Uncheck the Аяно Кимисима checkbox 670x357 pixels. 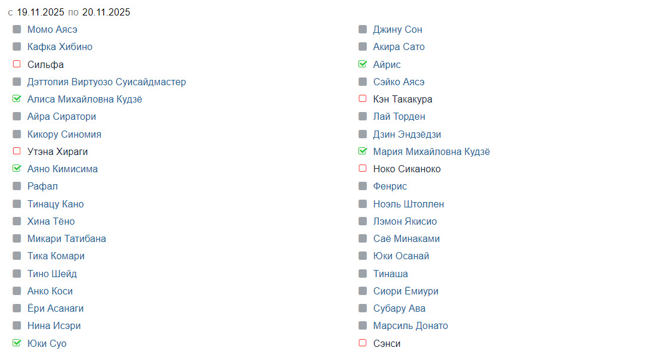point(17,169)
